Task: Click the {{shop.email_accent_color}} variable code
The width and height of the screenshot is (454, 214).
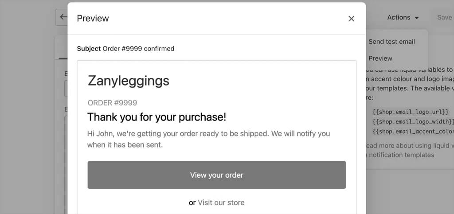Action: click(413, 131)
